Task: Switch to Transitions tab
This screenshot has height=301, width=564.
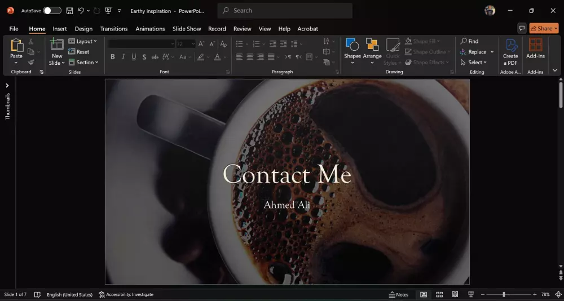Action: point(114,29)
